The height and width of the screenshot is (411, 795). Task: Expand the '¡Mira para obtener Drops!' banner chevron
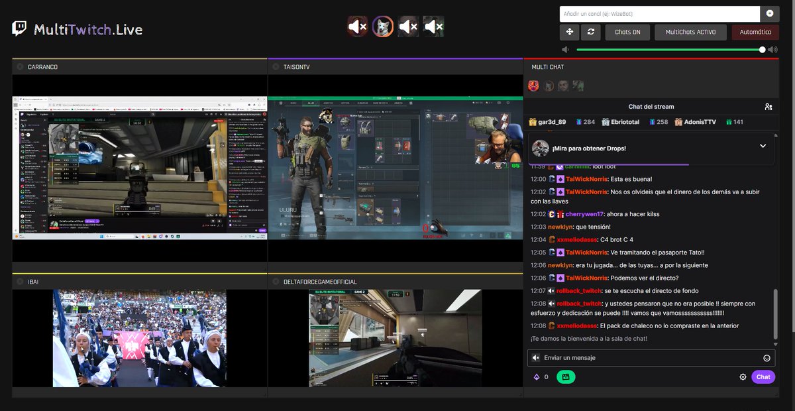click(763, 146)
